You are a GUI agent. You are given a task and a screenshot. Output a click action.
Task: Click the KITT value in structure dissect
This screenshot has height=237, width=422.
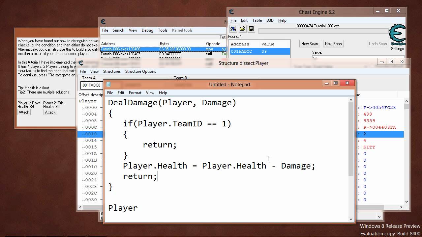(x=369, y=147)
